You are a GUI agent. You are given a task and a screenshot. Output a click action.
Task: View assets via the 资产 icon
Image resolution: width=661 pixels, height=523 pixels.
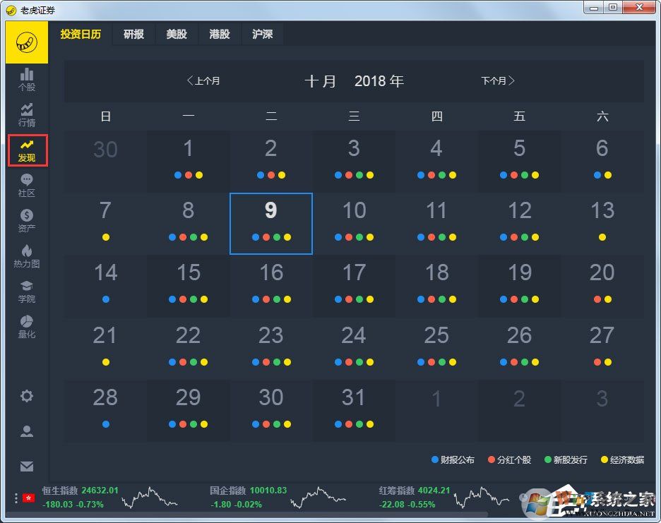click(x=26, y=220)
